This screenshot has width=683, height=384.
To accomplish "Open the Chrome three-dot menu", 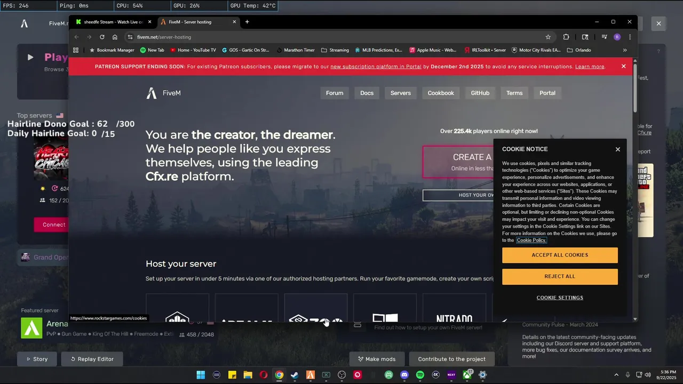I will (x=630, y=37).
